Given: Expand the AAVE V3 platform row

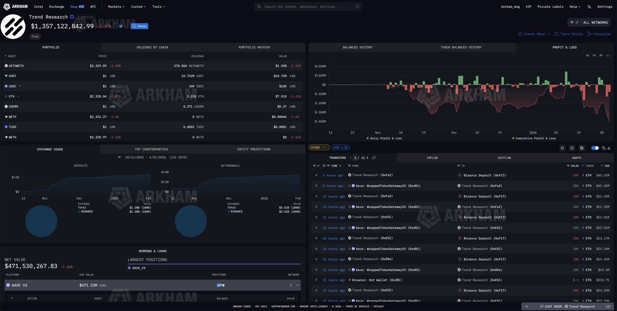Looking at the screenshot, I should 297,285.
